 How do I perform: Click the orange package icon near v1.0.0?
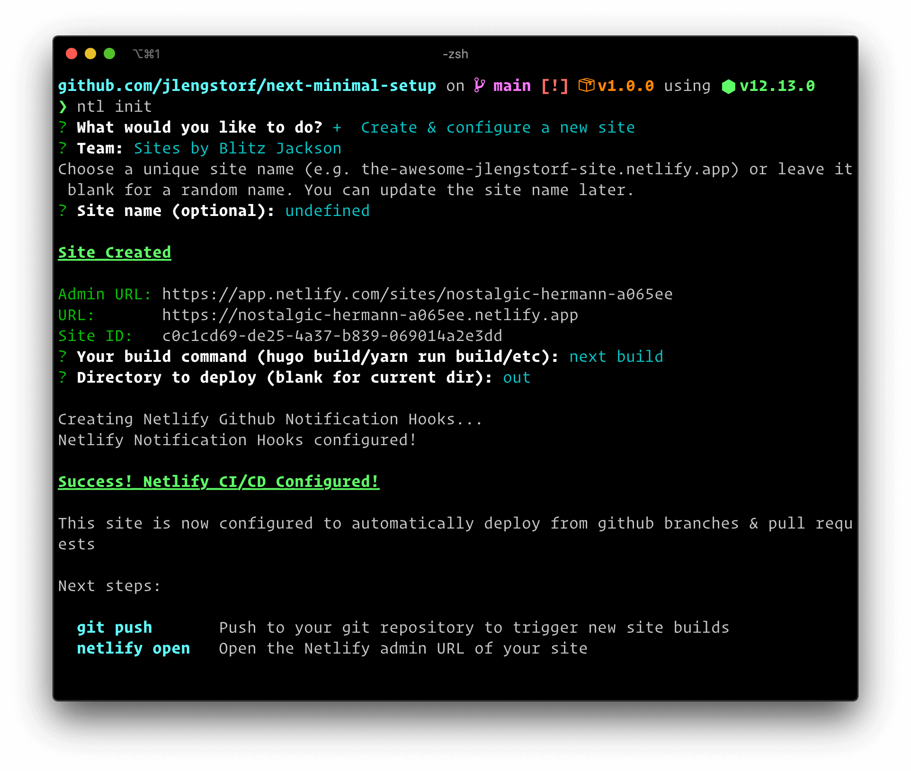[587, 85]
